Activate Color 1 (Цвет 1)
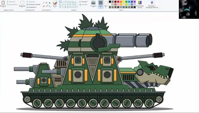 pyautogui.click(x=101, y=4)
